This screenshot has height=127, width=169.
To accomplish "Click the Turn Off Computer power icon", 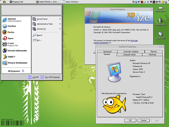I will tap(42, 77).
